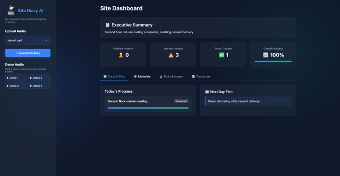Click the Site Dashboard heading
Image resolution: width=340 pixels, height=176 pixels.
(x=121, y=8)
